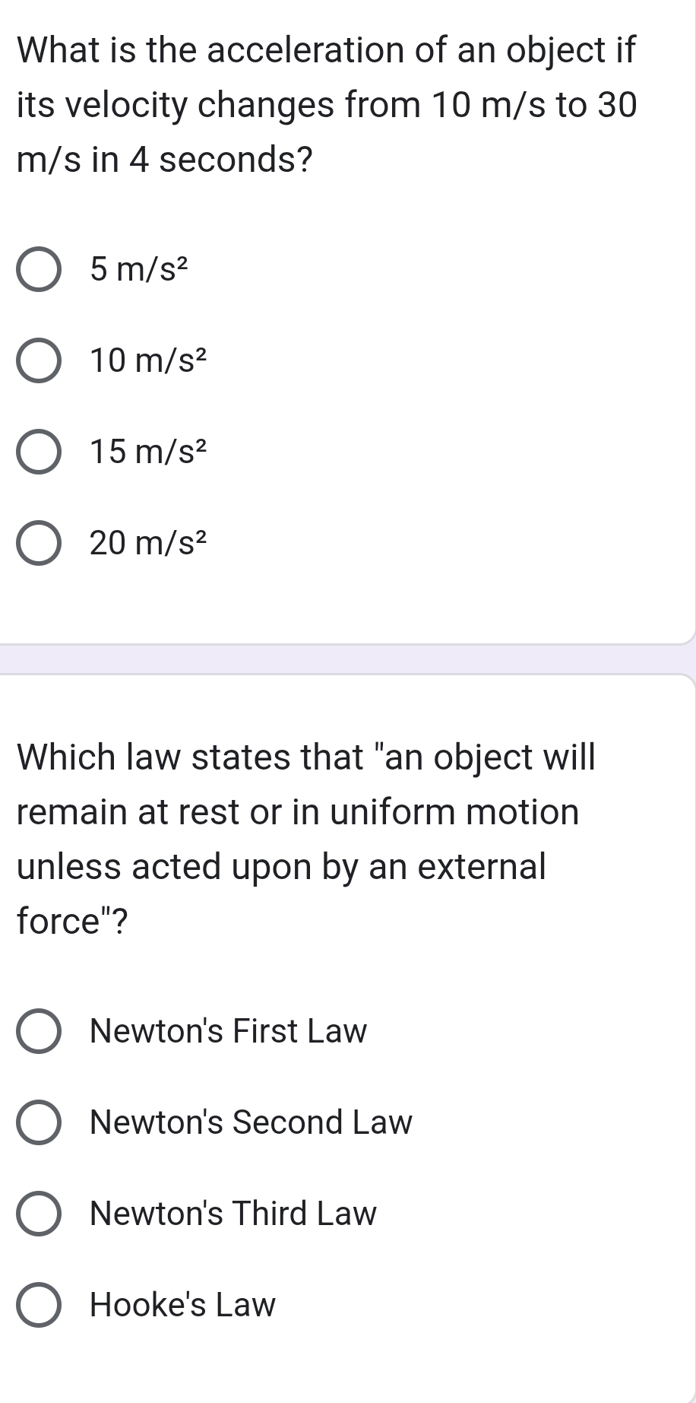The height and width of the screenshot is (1403, 696).
Task: Tap the '20 m/s²' answer label text
Action: click(148, 543)
